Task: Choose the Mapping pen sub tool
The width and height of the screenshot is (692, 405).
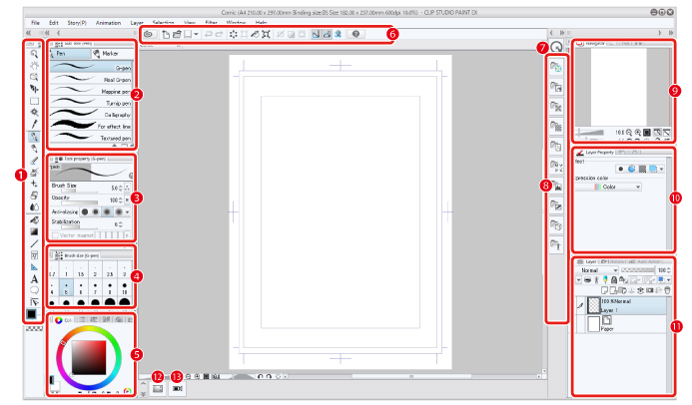Action: [91, 91]
